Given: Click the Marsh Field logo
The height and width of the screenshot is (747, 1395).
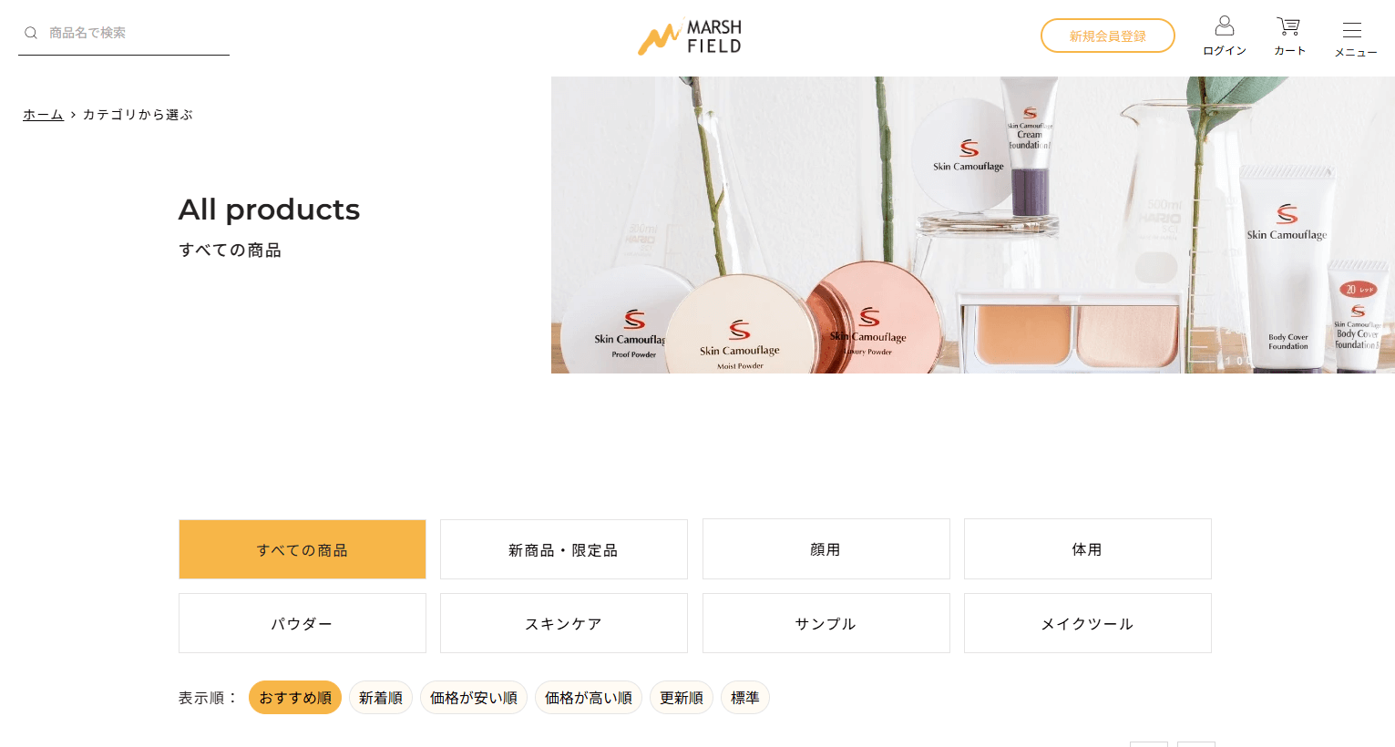Looking at the screenshot, I should 690,36.
